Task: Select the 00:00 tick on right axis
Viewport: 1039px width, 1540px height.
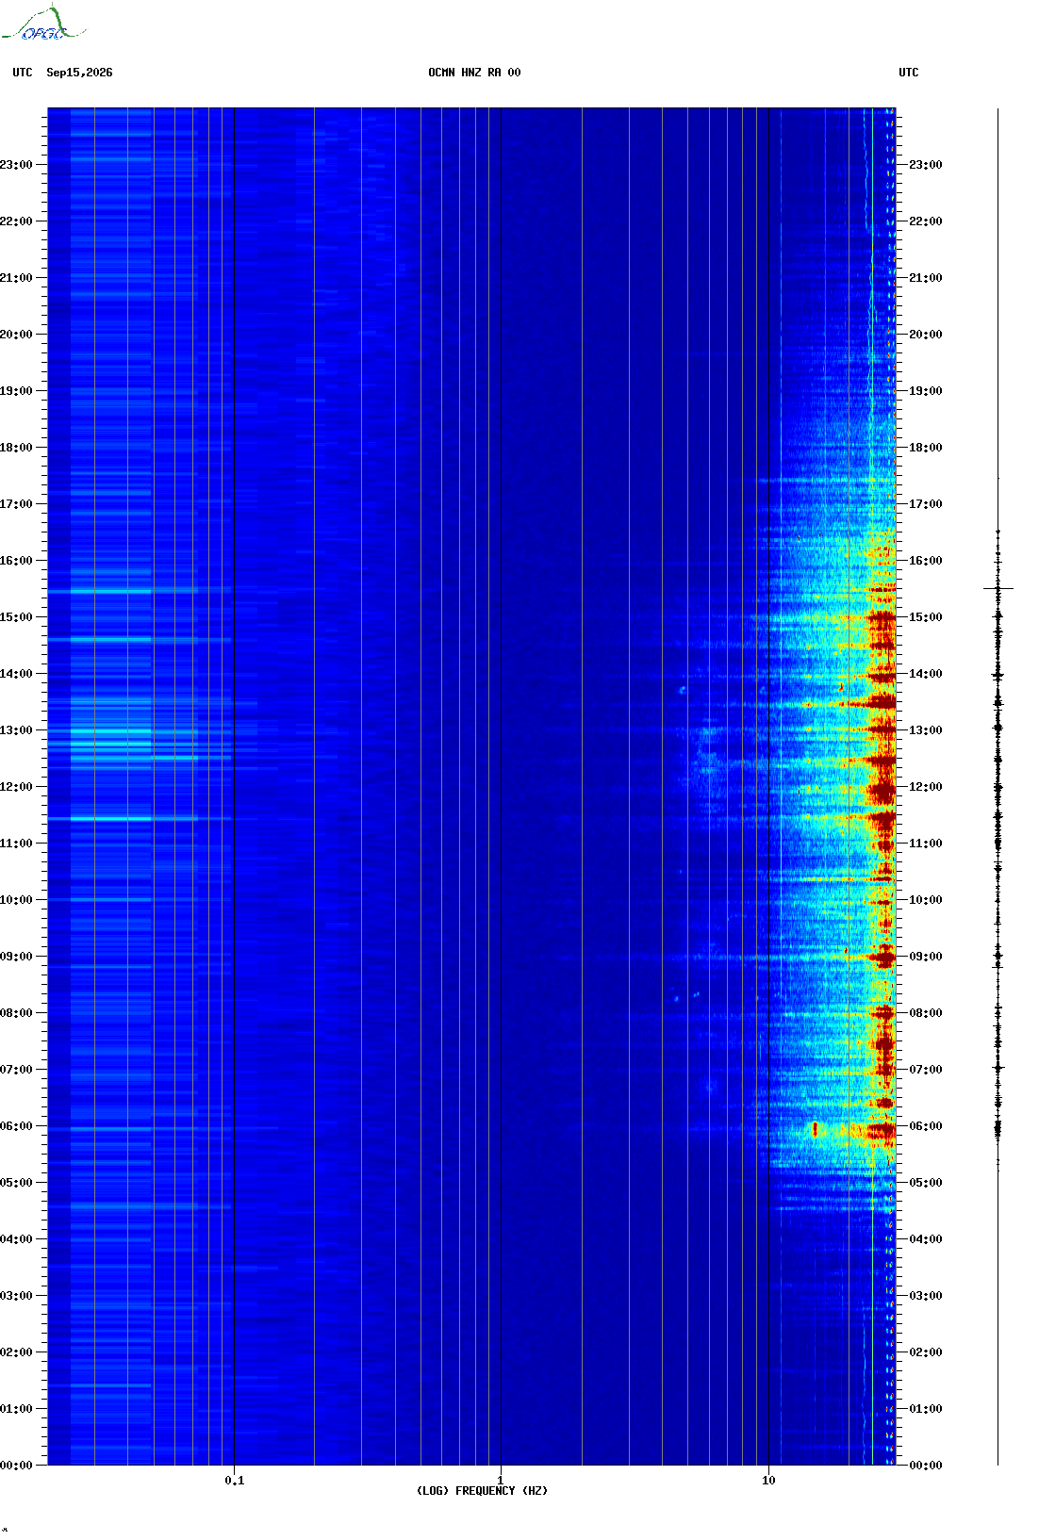Action: 925,1466
